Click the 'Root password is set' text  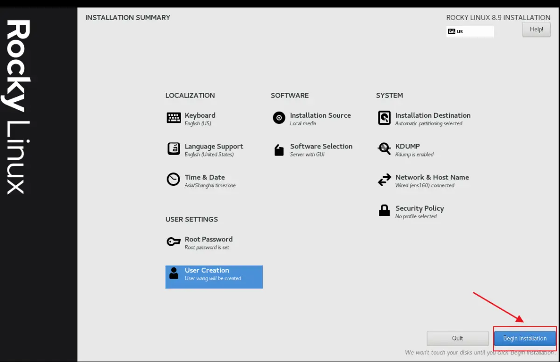(x=207, y=248)
